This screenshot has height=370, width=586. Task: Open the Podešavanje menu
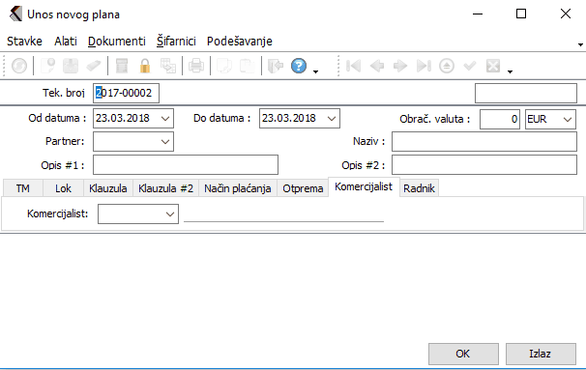(x=240, y=42)
